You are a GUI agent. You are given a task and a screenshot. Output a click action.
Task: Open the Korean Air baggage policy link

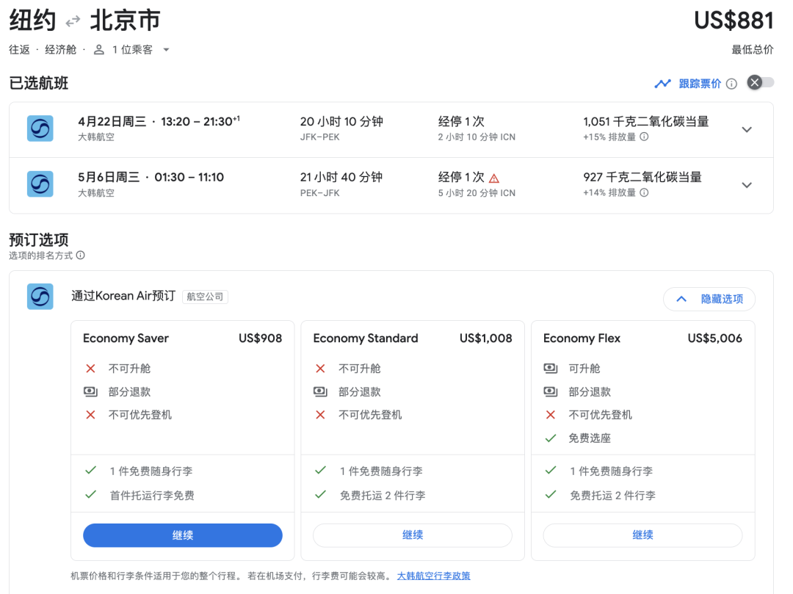433,576
